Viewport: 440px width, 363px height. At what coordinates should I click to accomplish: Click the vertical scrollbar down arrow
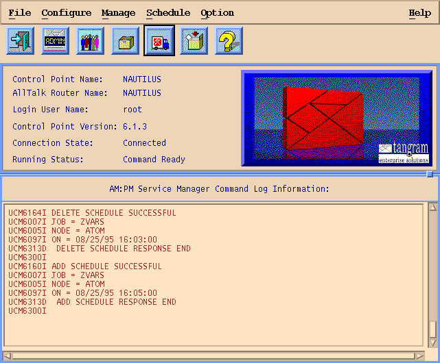pyautogui.click(x=433, y=343)
